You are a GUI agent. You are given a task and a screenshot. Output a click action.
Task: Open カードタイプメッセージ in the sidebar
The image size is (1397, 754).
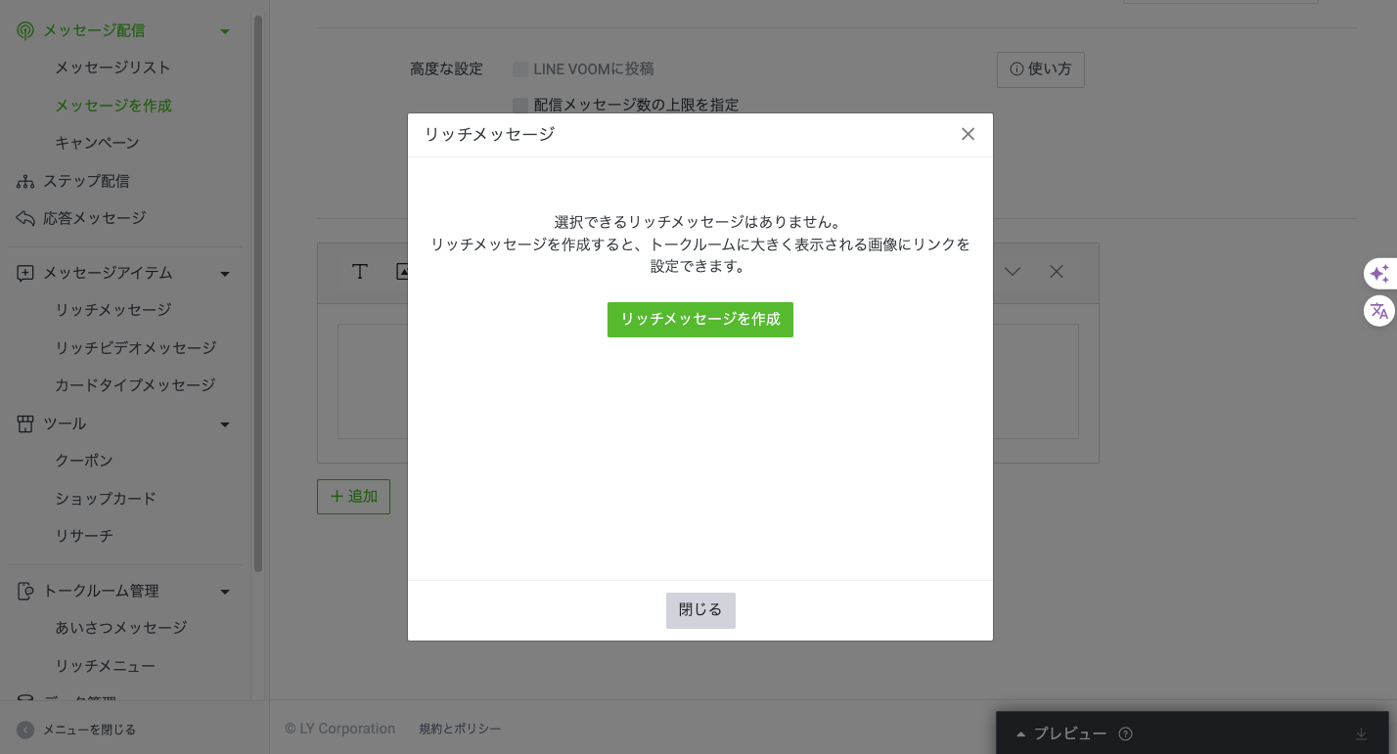(x=135, y=385)
